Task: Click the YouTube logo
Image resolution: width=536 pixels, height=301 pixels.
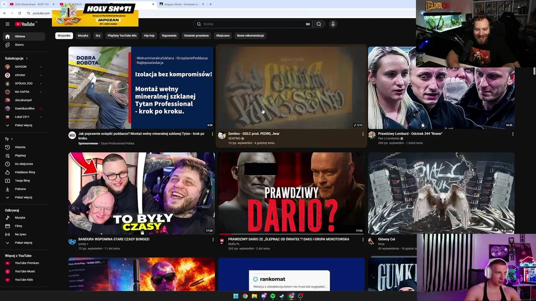Action: [x=26, y=24]
